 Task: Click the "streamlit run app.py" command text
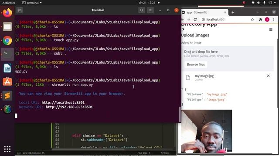point(72,85)
